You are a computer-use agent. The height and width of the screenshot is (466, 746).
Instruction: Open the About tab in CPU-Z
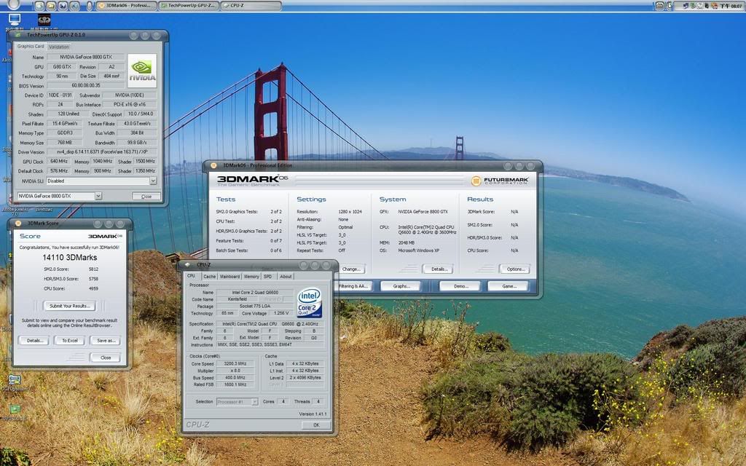point(286,276)
